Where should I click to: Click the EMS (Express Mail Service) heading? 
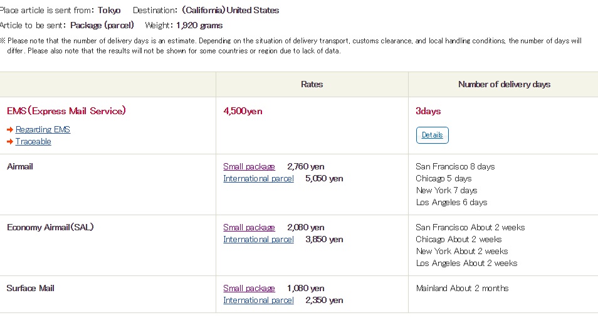click(66, 110)
